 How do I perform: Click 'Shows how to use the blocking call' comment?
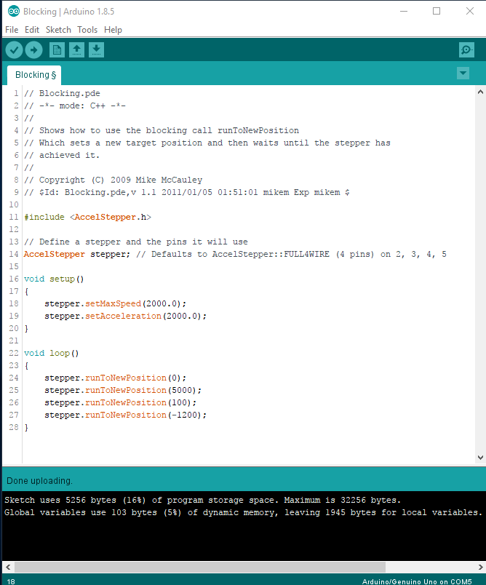(161, 130)
